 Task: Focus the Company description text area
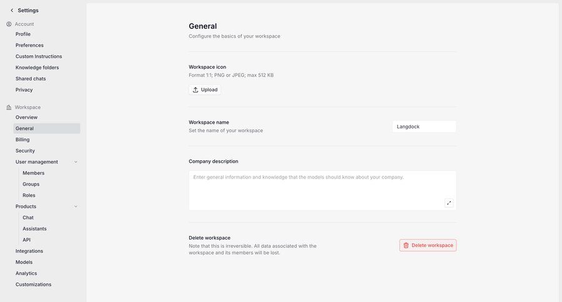coord(322,190)
